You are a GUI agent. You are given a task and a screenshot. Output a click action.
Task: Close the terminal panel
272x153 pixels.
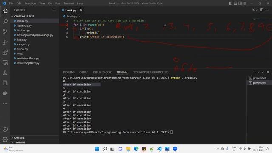tap(268, 72)
